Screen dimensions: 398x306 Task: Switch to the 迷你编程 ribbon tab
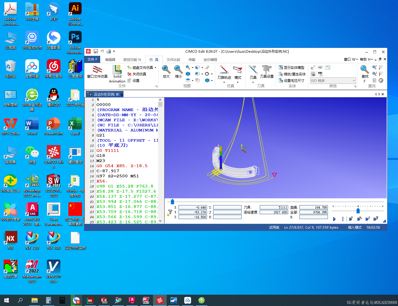[210, 59]
